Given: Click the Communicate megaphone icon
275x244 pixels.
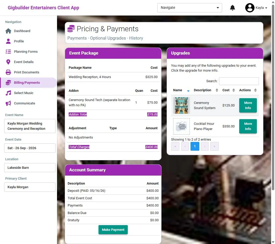Looking at the screenshot, I should tap(8, 103).
